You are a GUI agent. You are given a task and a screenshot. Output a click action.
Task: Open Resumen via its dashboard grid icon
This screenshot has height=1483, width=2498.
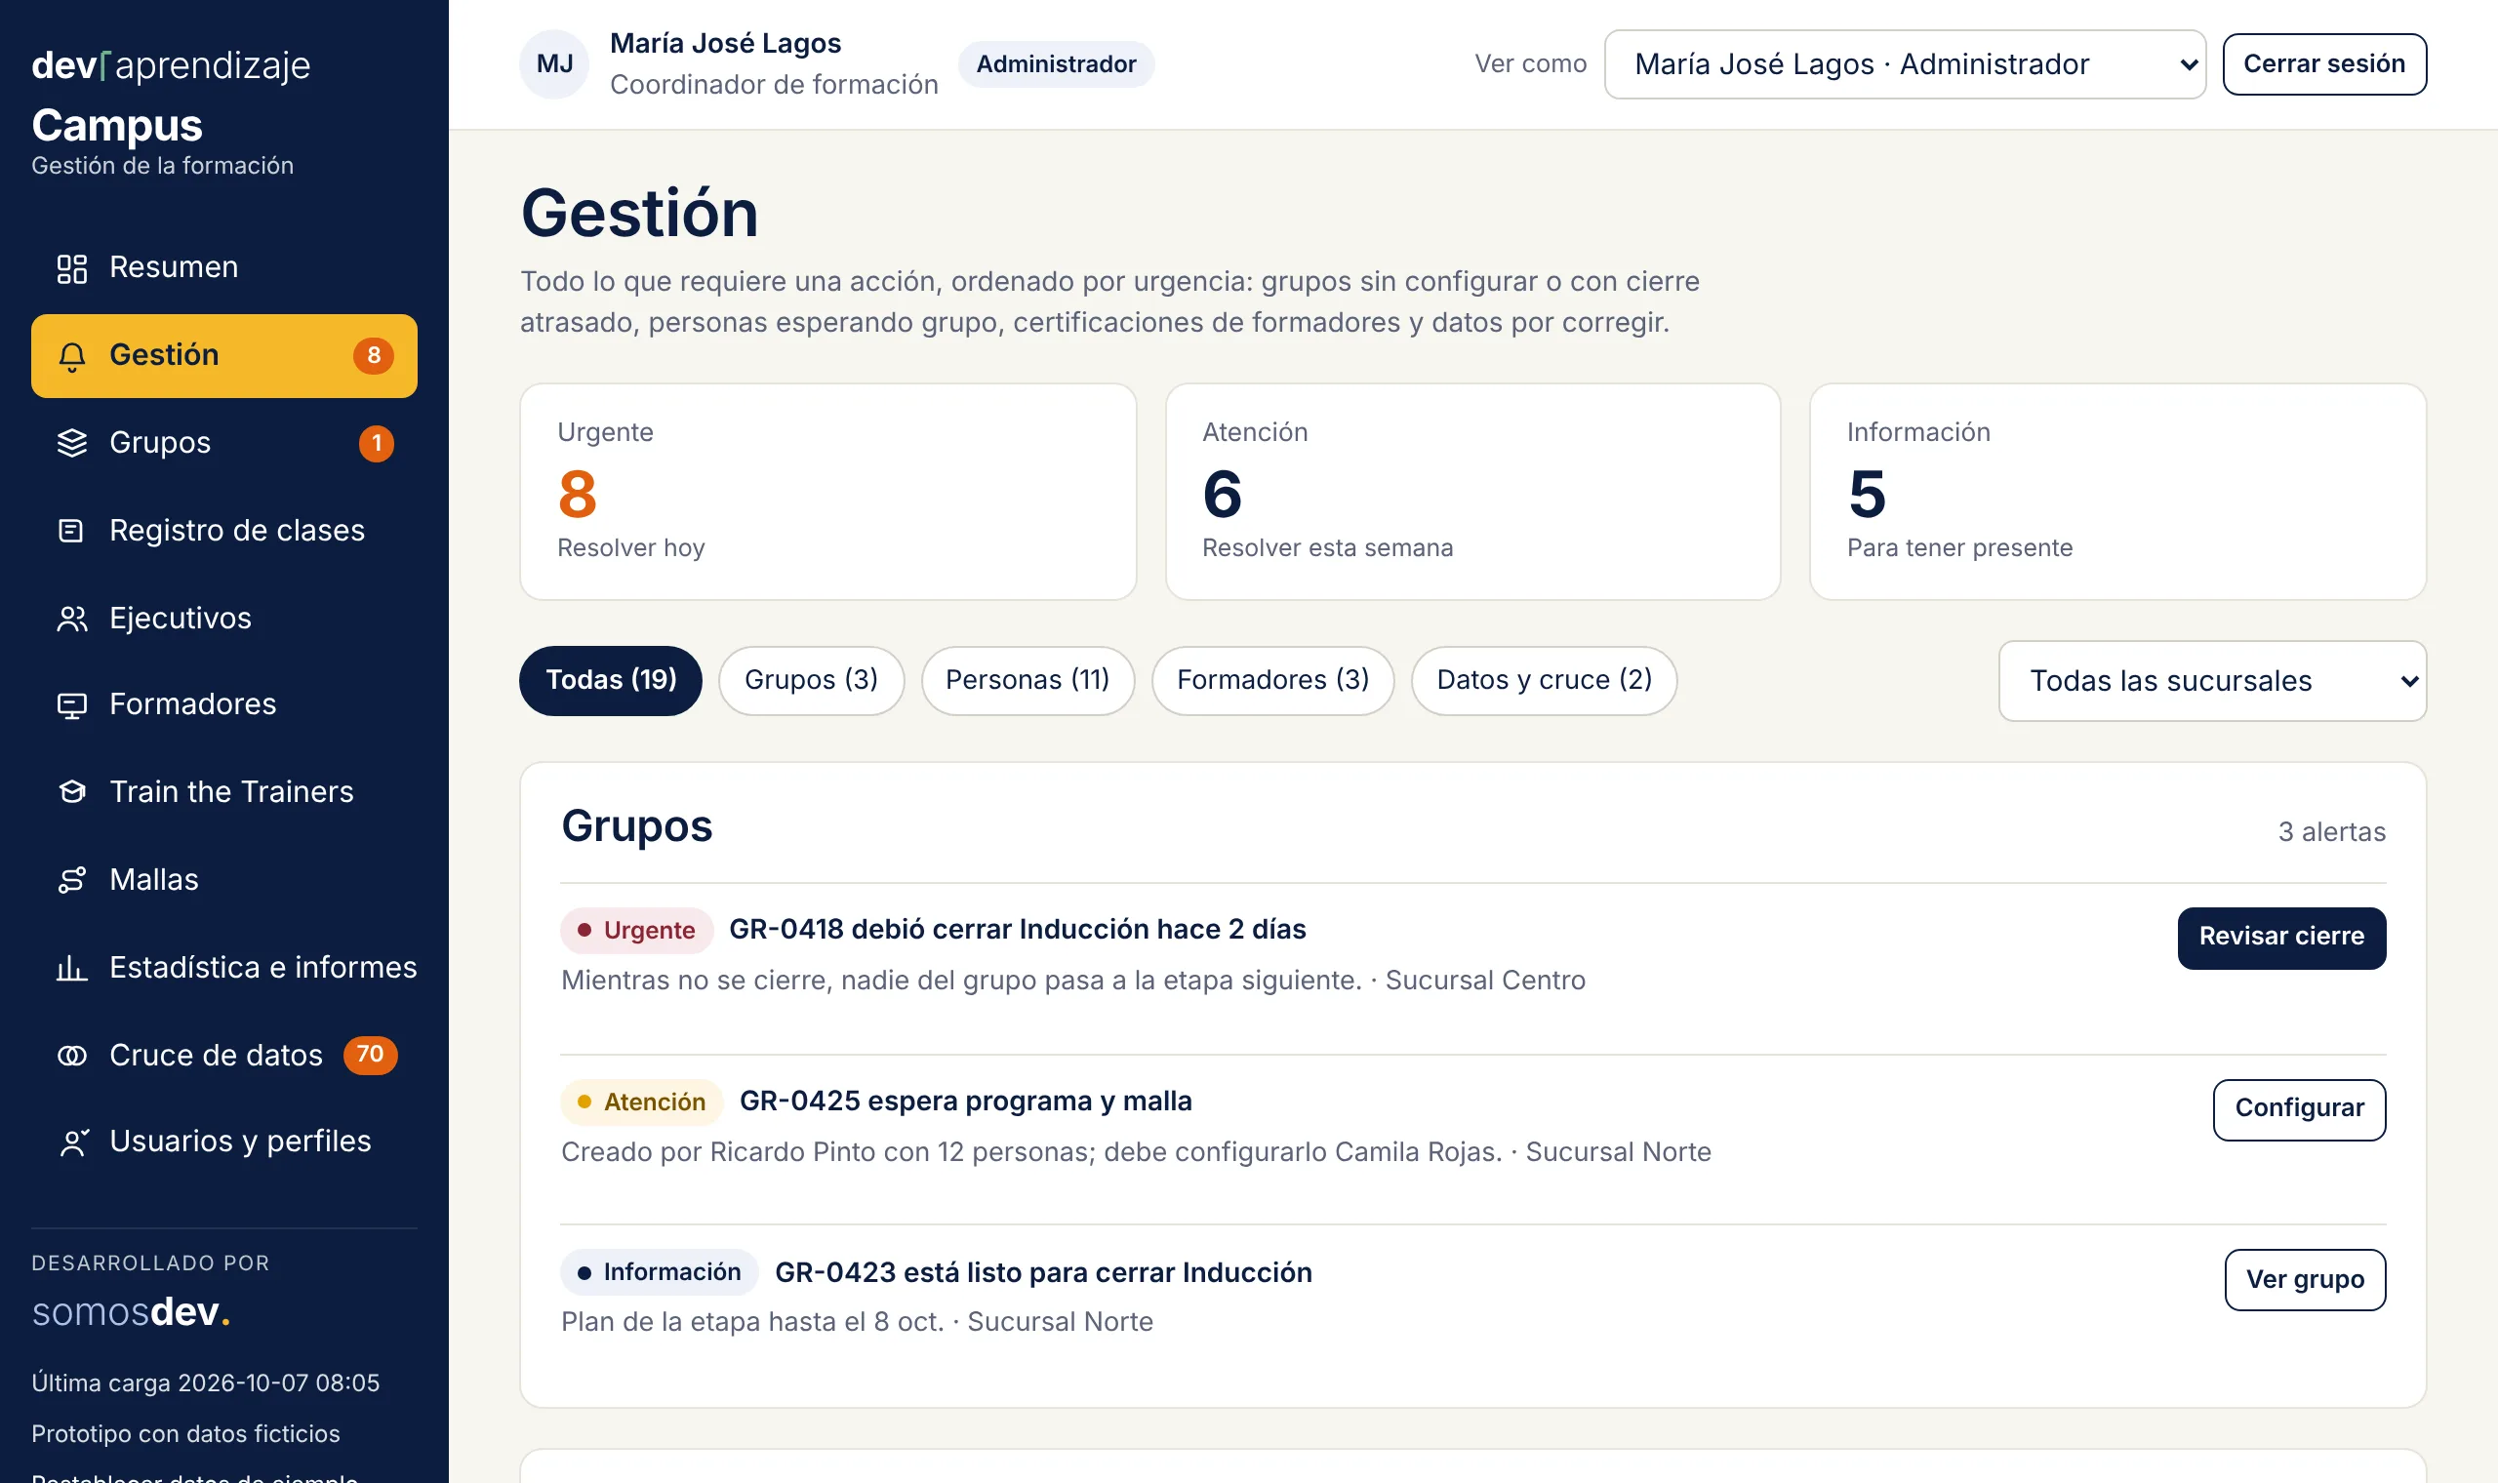tap(72, 268)
